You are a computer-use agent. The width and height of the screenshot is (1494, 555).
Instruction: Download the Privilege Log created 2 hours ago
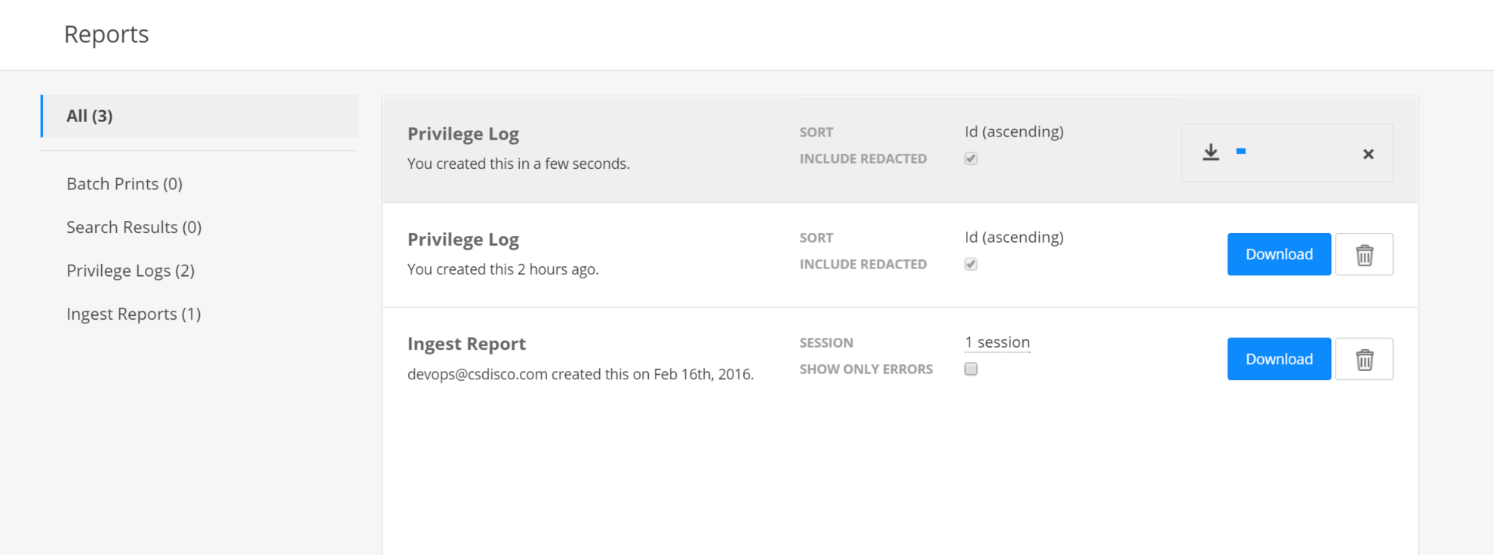tap(1279, 255)
